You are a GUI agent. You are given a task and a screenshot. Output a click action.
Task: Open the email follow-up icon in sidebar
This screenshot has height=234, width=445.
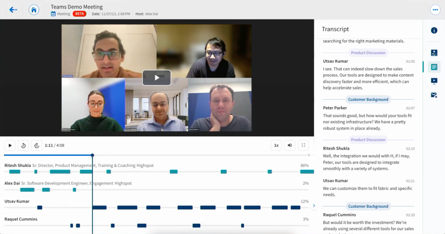[434, 95]
